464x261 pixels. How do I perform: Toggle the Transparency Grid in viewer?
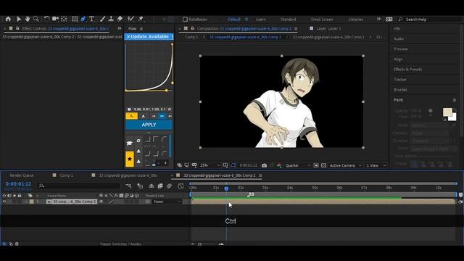324,165
